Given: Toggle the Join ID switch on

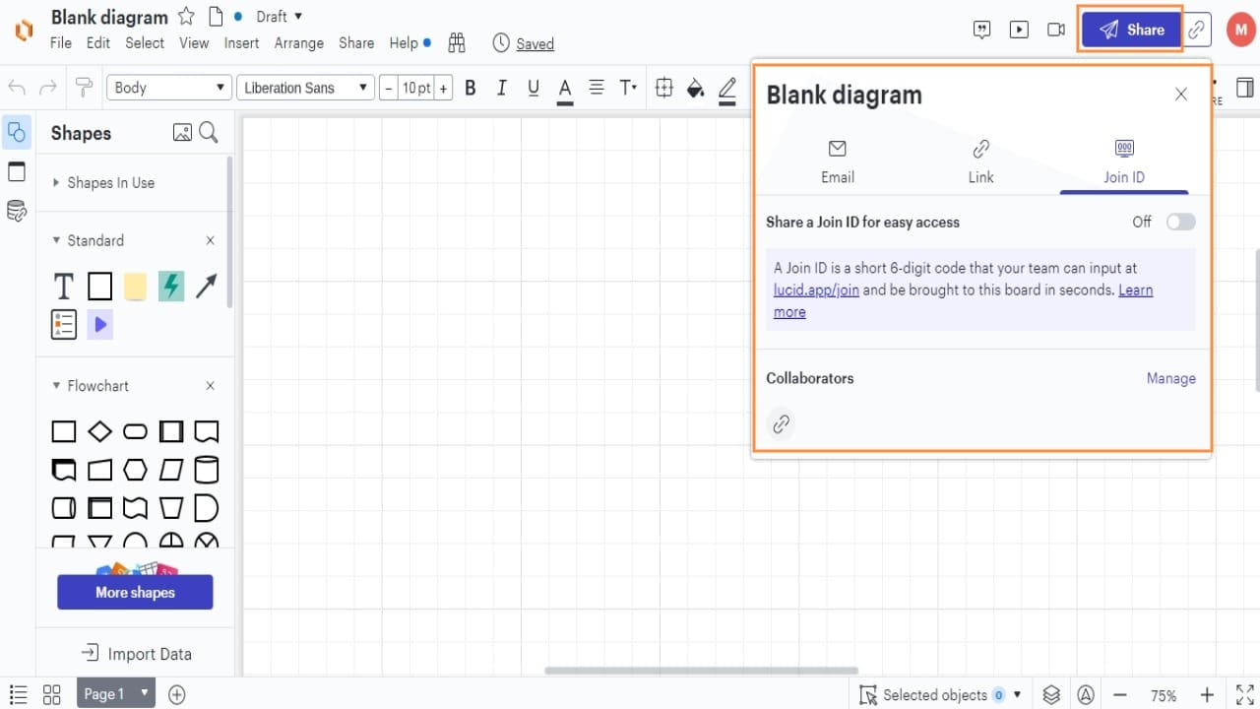Looking at the screenshot, I should click(1180, 222).
